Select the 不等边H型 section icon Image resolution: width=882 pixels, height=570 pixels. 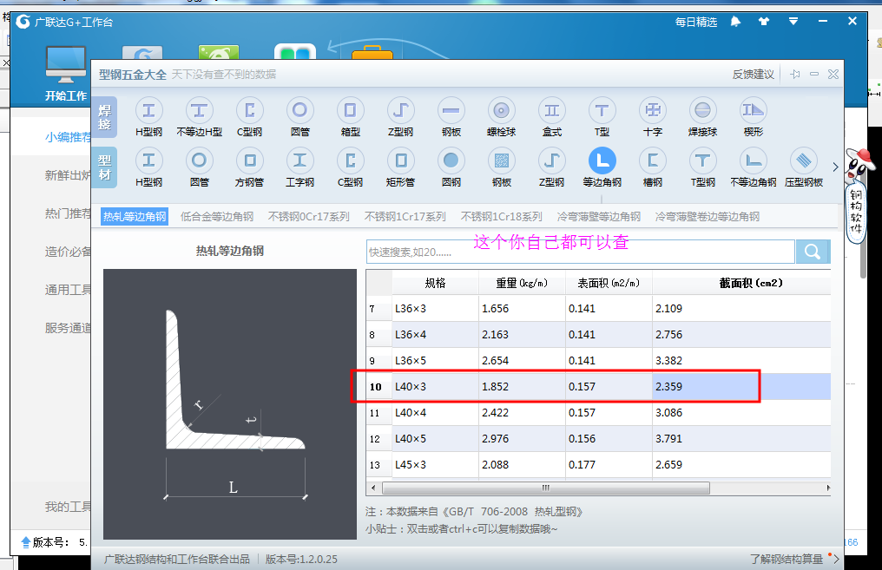coord(199,110)
